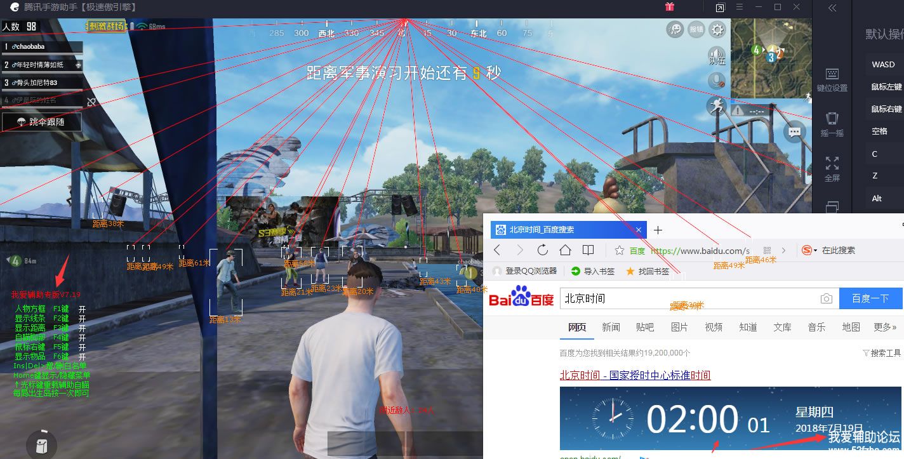904x459 pixels.
Task: Click the 百度一下 search button
Action: 870,298
